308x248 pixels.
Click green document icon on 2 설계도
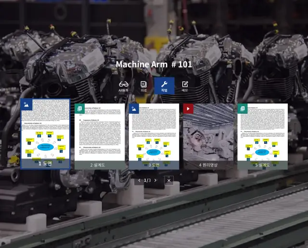(x=79, y=108)
